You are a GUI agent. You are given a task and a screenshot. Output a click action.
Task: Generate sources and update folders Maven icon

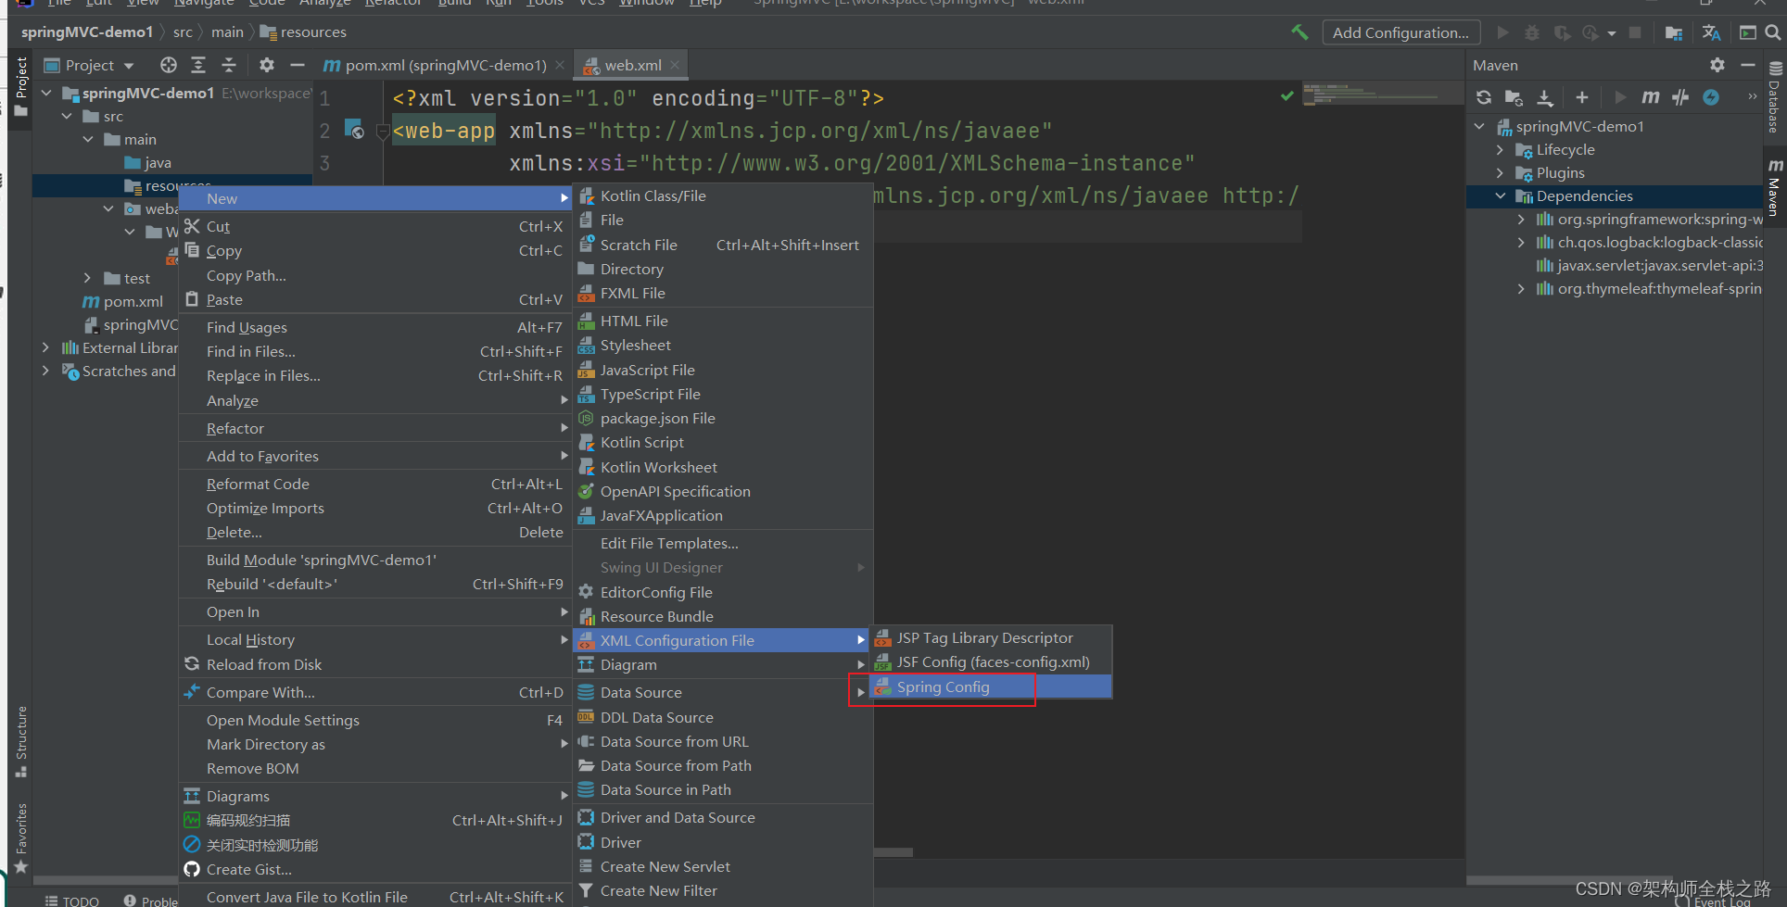tap(1514, 97)
